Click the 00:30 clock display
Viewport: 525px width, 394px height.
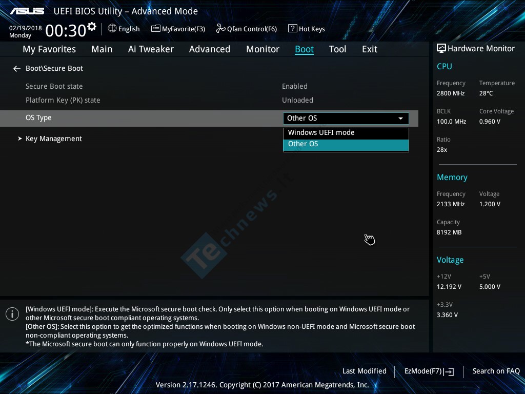pyautogui.click(x=66, y=31)
